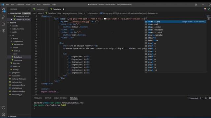Split the terminal panel

click(206, 98)
